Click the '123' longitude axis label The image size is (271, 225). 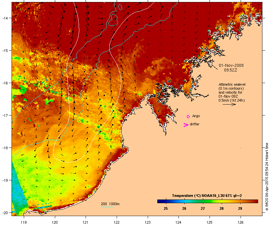pyautogui.click(x=148, y=222)
